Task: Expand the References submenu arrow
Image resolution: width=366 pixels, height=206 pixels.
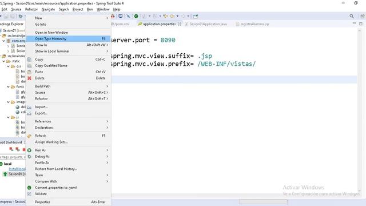Action: (x=107, y=121)
